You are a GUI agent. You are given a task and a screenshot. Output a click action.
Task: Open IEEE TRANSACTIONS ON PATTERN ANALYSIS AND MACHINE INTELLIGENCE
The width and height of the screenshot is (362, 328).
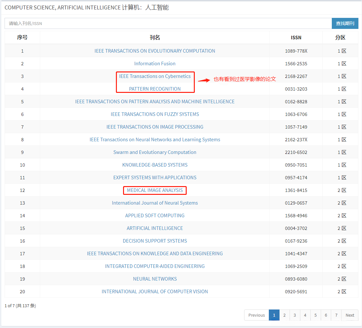click(x=155, y=102)
